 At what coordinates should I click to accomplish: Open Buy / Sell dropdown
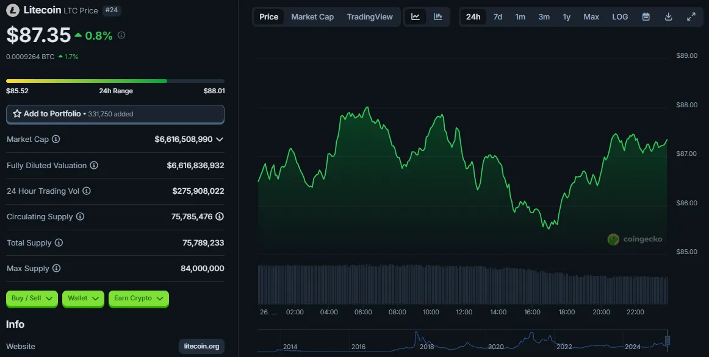(x=32, y=299)
